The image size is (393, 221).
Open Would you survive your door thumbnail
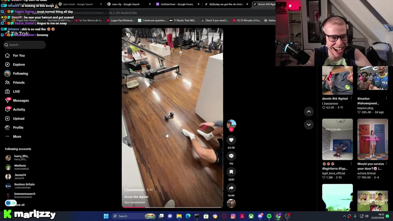(373, 139)
